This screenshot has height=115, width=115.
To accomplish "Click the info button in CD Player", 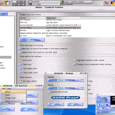I will pos(100,105).
